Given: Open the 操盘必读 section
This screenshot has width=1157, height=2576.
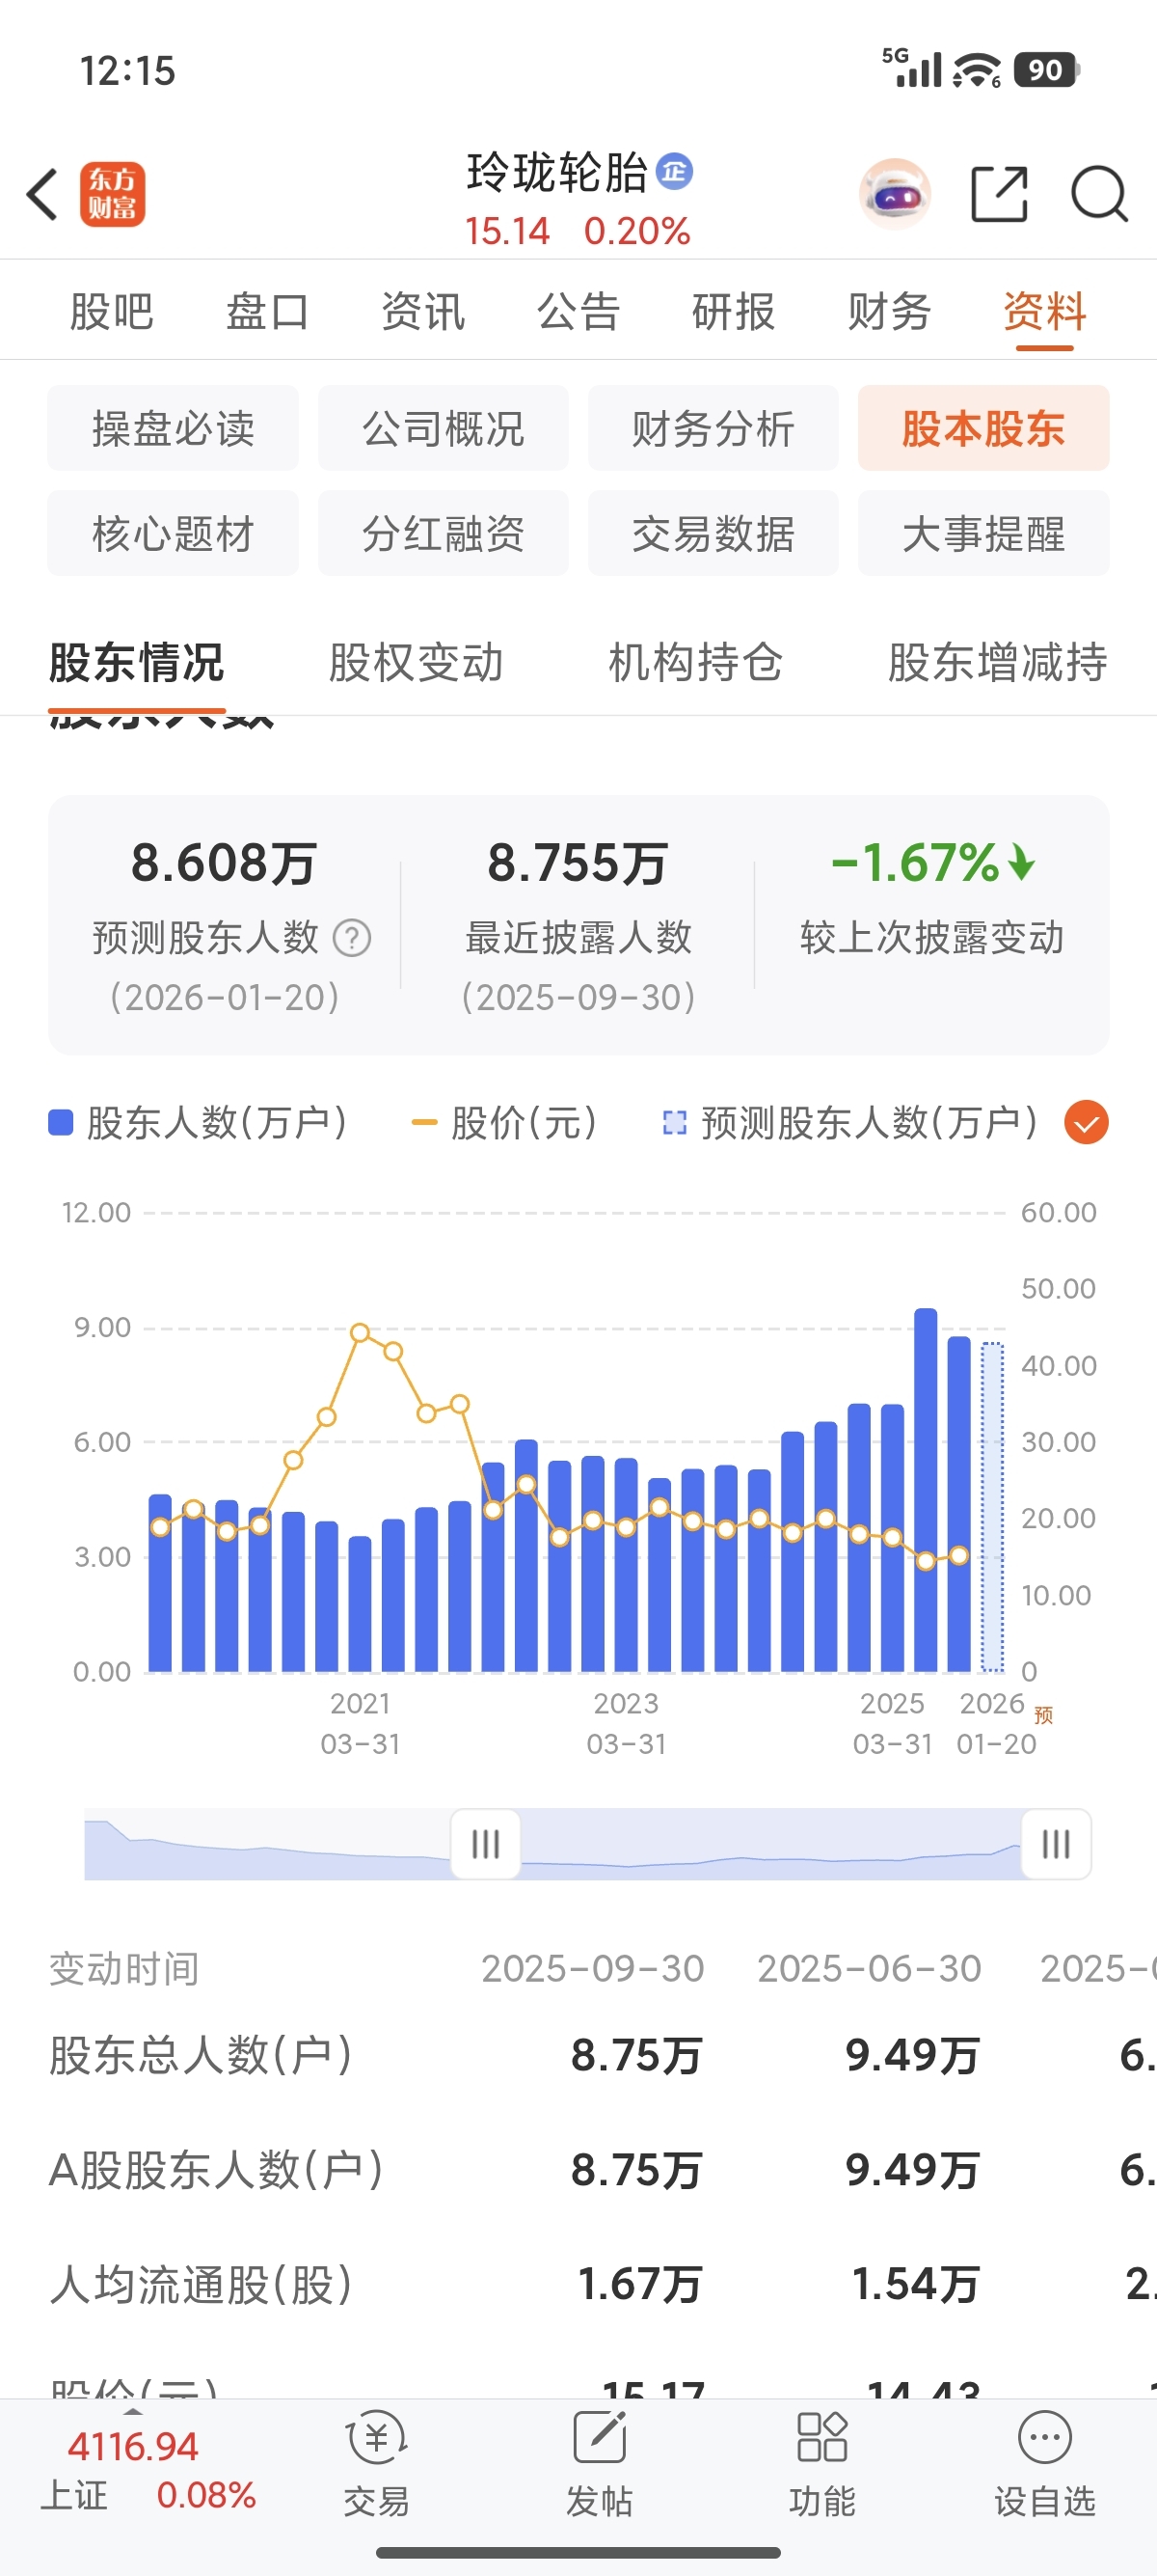Looking at the screenshot, I should click(173, 428).
